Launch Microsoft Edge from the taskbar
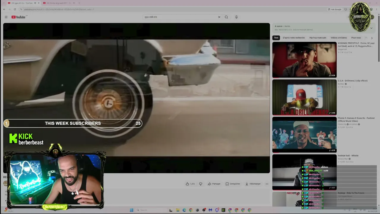The width and height of the screenshot is (380, 214). [x=184, y=210]
